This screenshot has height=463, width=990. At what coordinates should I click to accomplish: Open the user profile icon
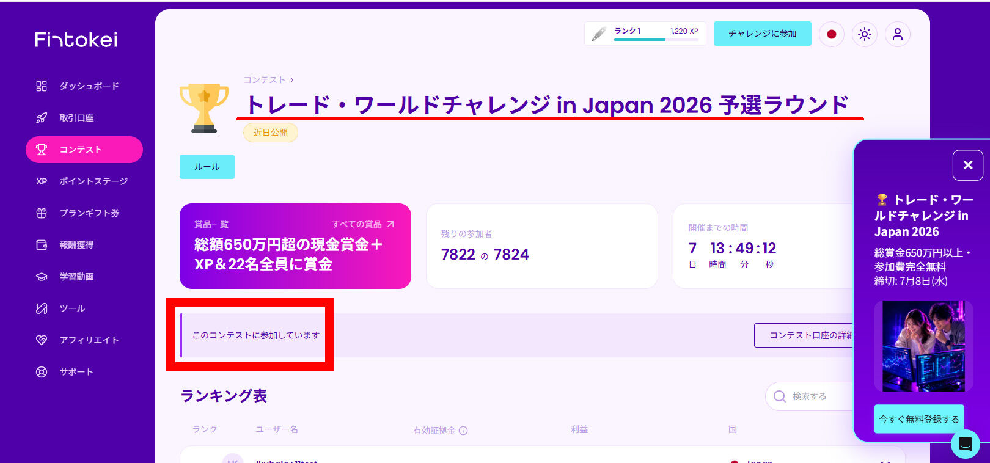(898, 34)
